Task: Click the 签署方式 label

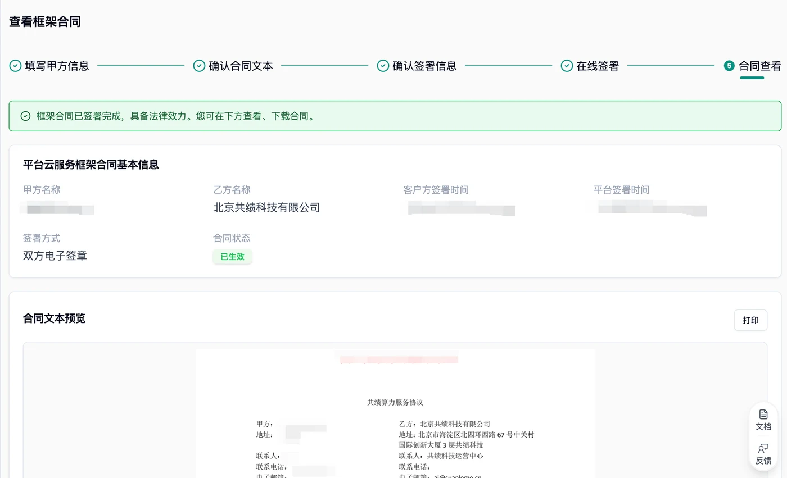Action: point(42,238)
